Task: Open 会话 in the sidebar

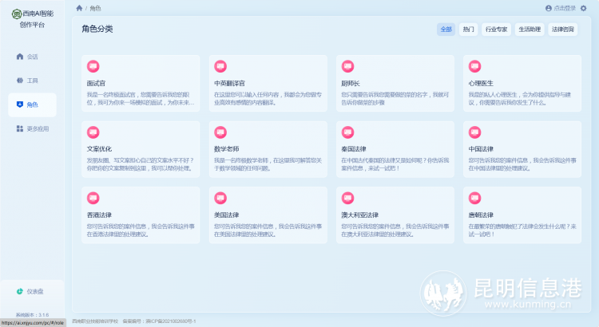Action: [x=32, y=57]
